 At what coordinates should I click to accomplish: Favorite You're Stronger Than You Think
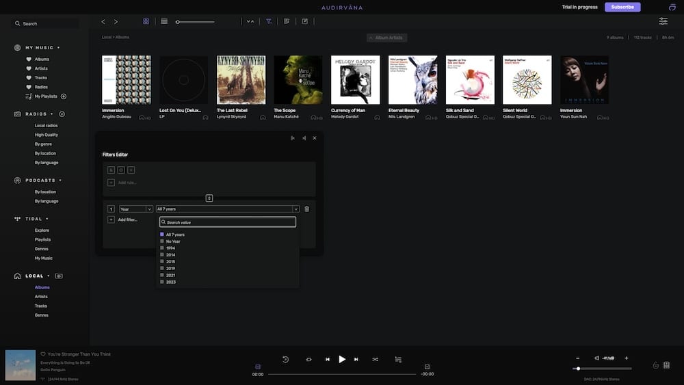(43, 354)
